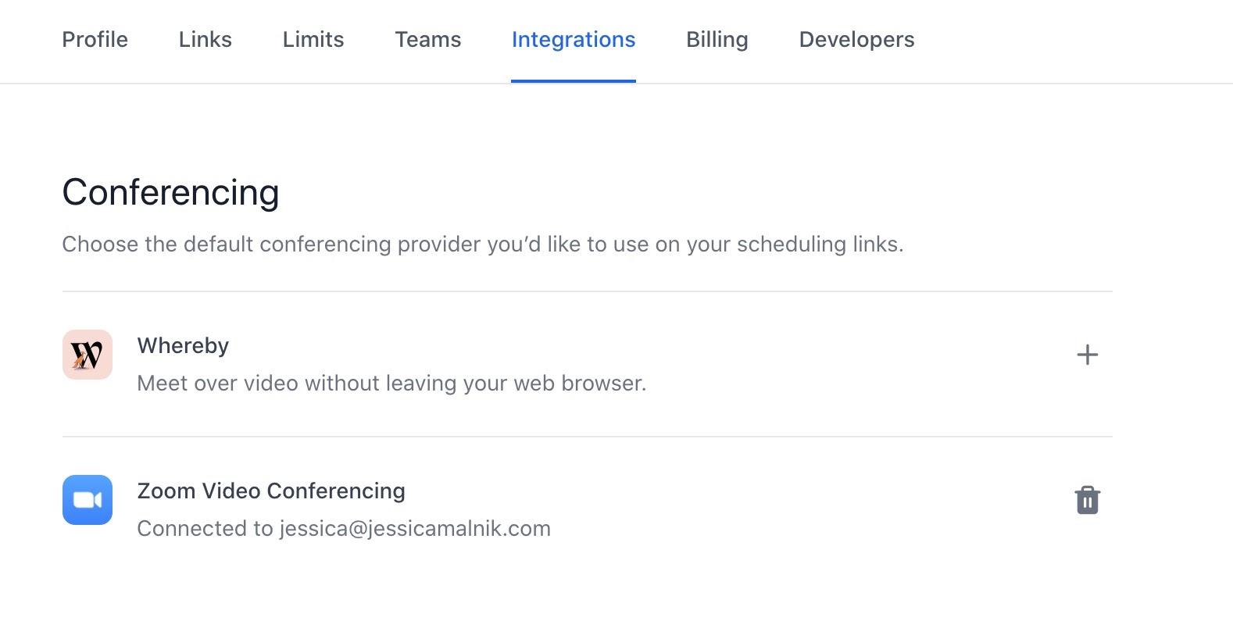Click the plus icon to add Whereby

(1087, 355)
